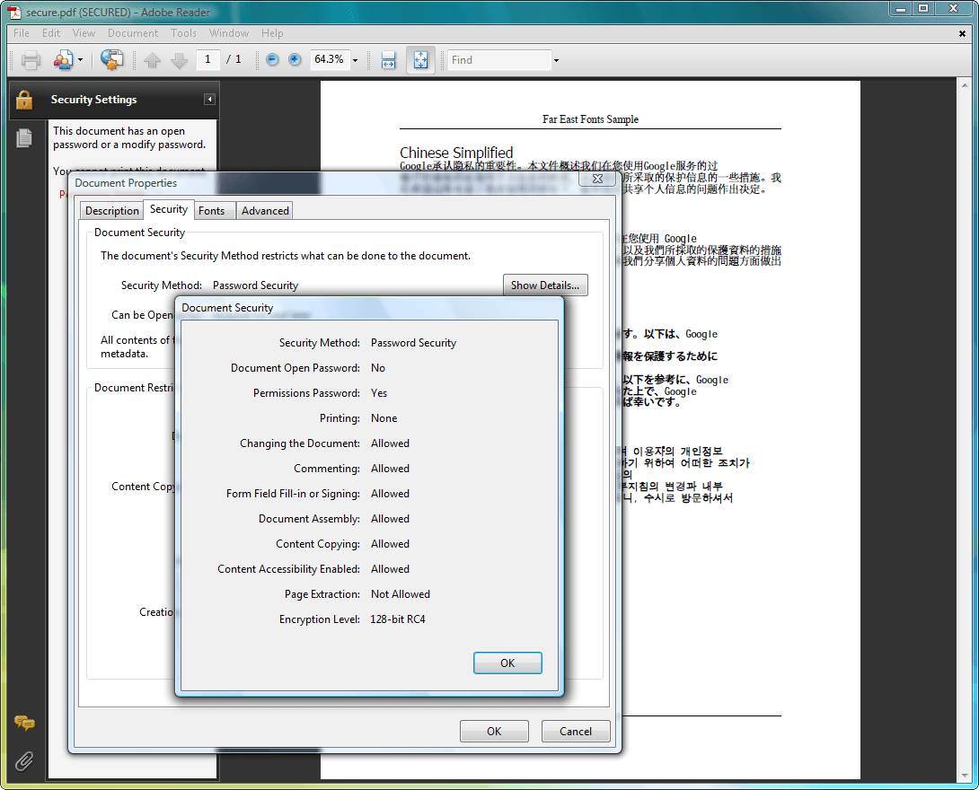
Task: Open the Pages panel icon in sidebar
Action: click(24, 138)
